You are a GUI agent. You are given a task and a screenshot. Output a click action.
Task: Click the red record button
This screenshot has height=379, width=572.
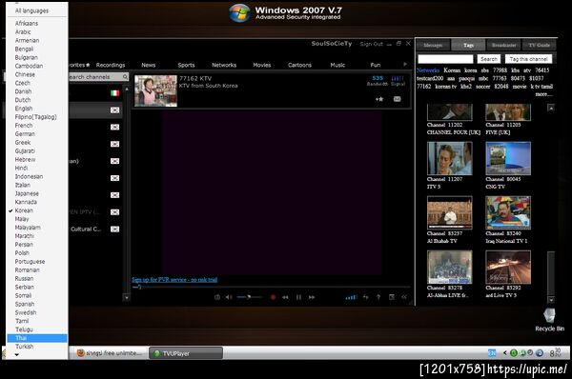click(x=273, y=297)
